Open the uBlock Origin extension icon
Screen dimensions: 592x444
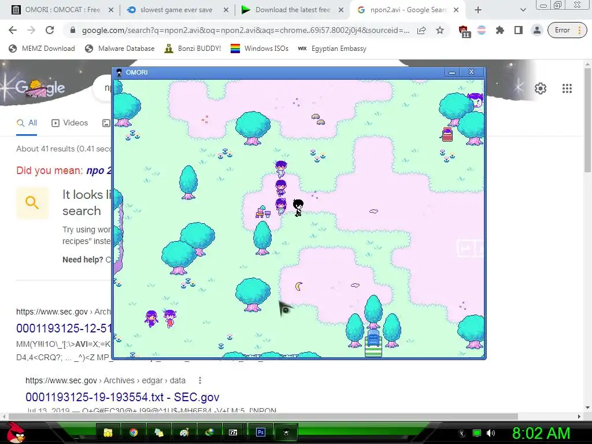pyautogui.click(x=464, y=31)
